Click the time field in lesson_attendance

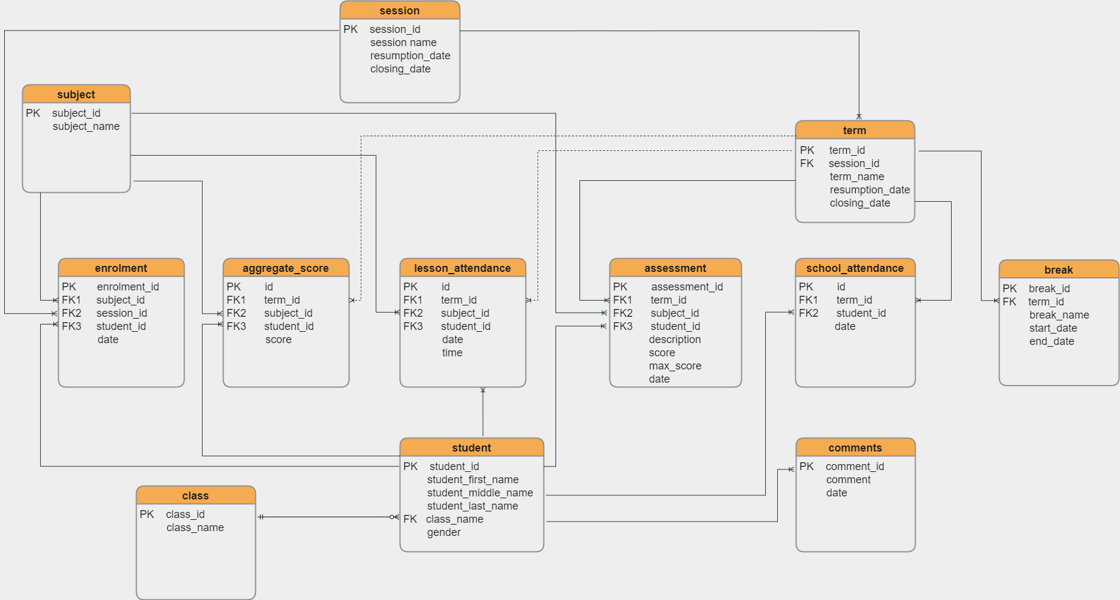click(x=452, y=353)
